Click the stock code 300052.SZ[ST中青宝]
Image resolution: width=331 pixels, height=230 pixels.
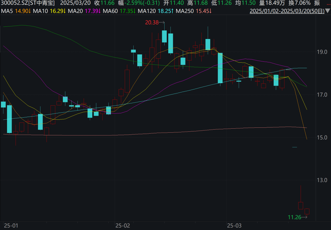(x=28, y=3)
